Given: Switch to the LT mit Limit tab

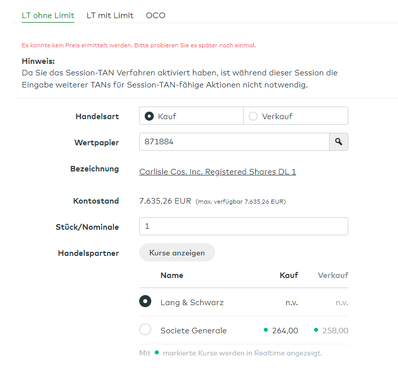Looking at the screenshot, I should coord(110,16).
